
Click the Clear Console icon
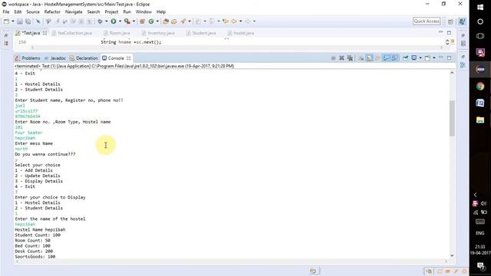tap(361, 58)
